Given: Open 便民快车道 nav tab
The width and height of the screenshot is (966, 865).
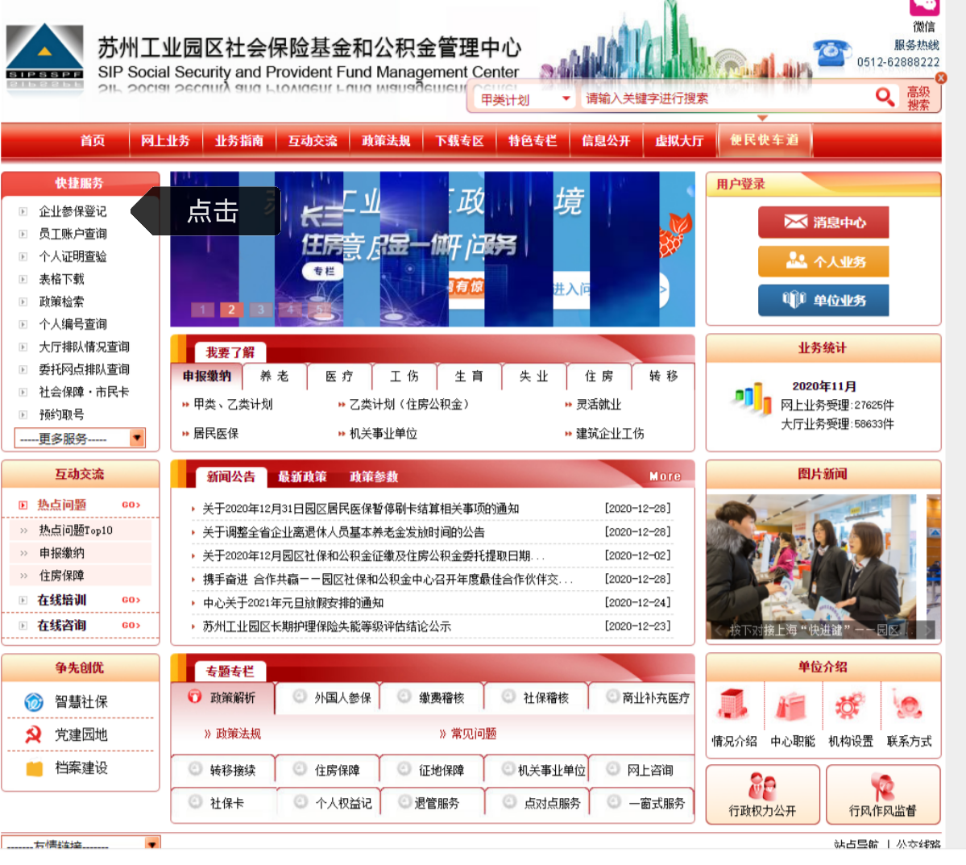Looking at the screenshot, I should pyautogui.click(x=765, y=140).
